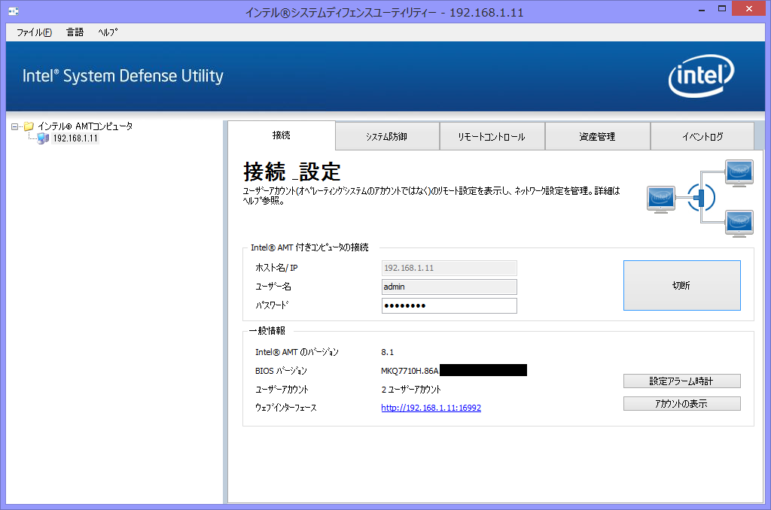Screen dimensions: 771x510
Task: Click the app icon in the title bar
Action: [14, 11]
